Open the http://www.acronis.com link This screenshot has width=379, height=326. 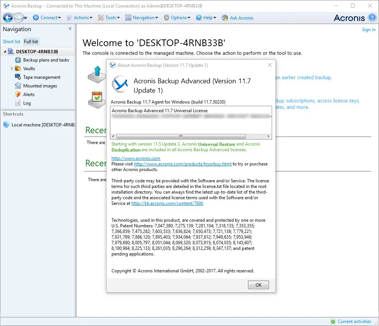(x=136, y=158)
